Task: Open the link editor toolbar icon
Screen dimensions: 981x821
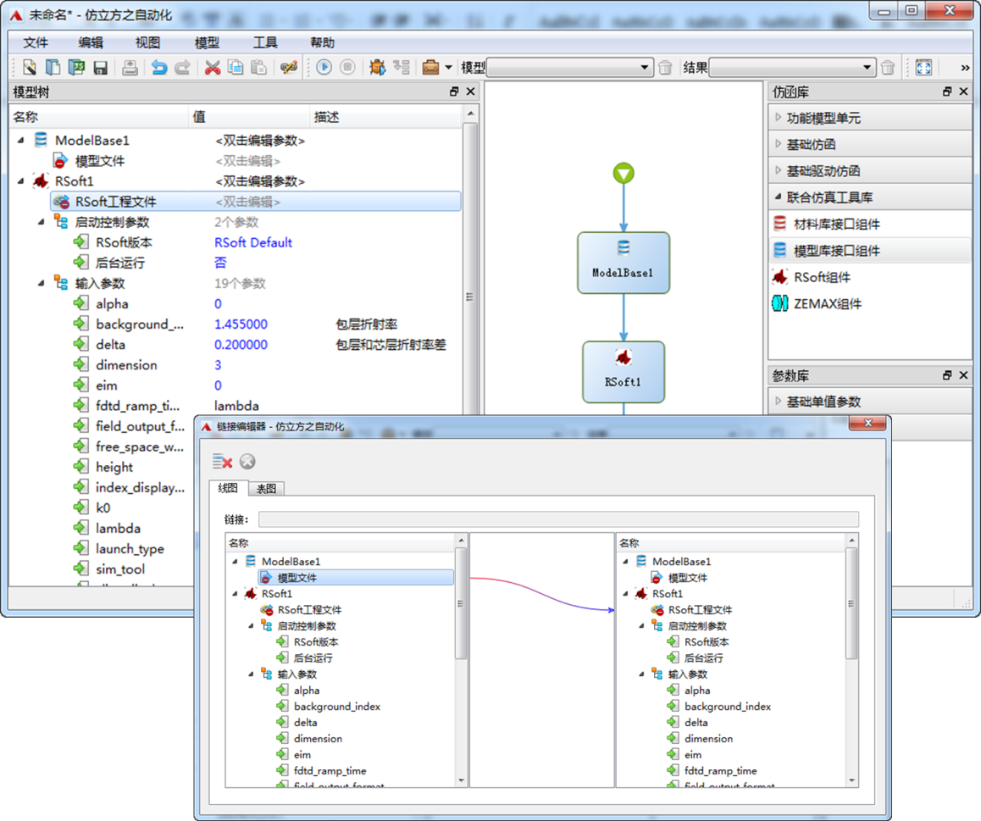Action: pyautogui.click(x=288, y=67)
